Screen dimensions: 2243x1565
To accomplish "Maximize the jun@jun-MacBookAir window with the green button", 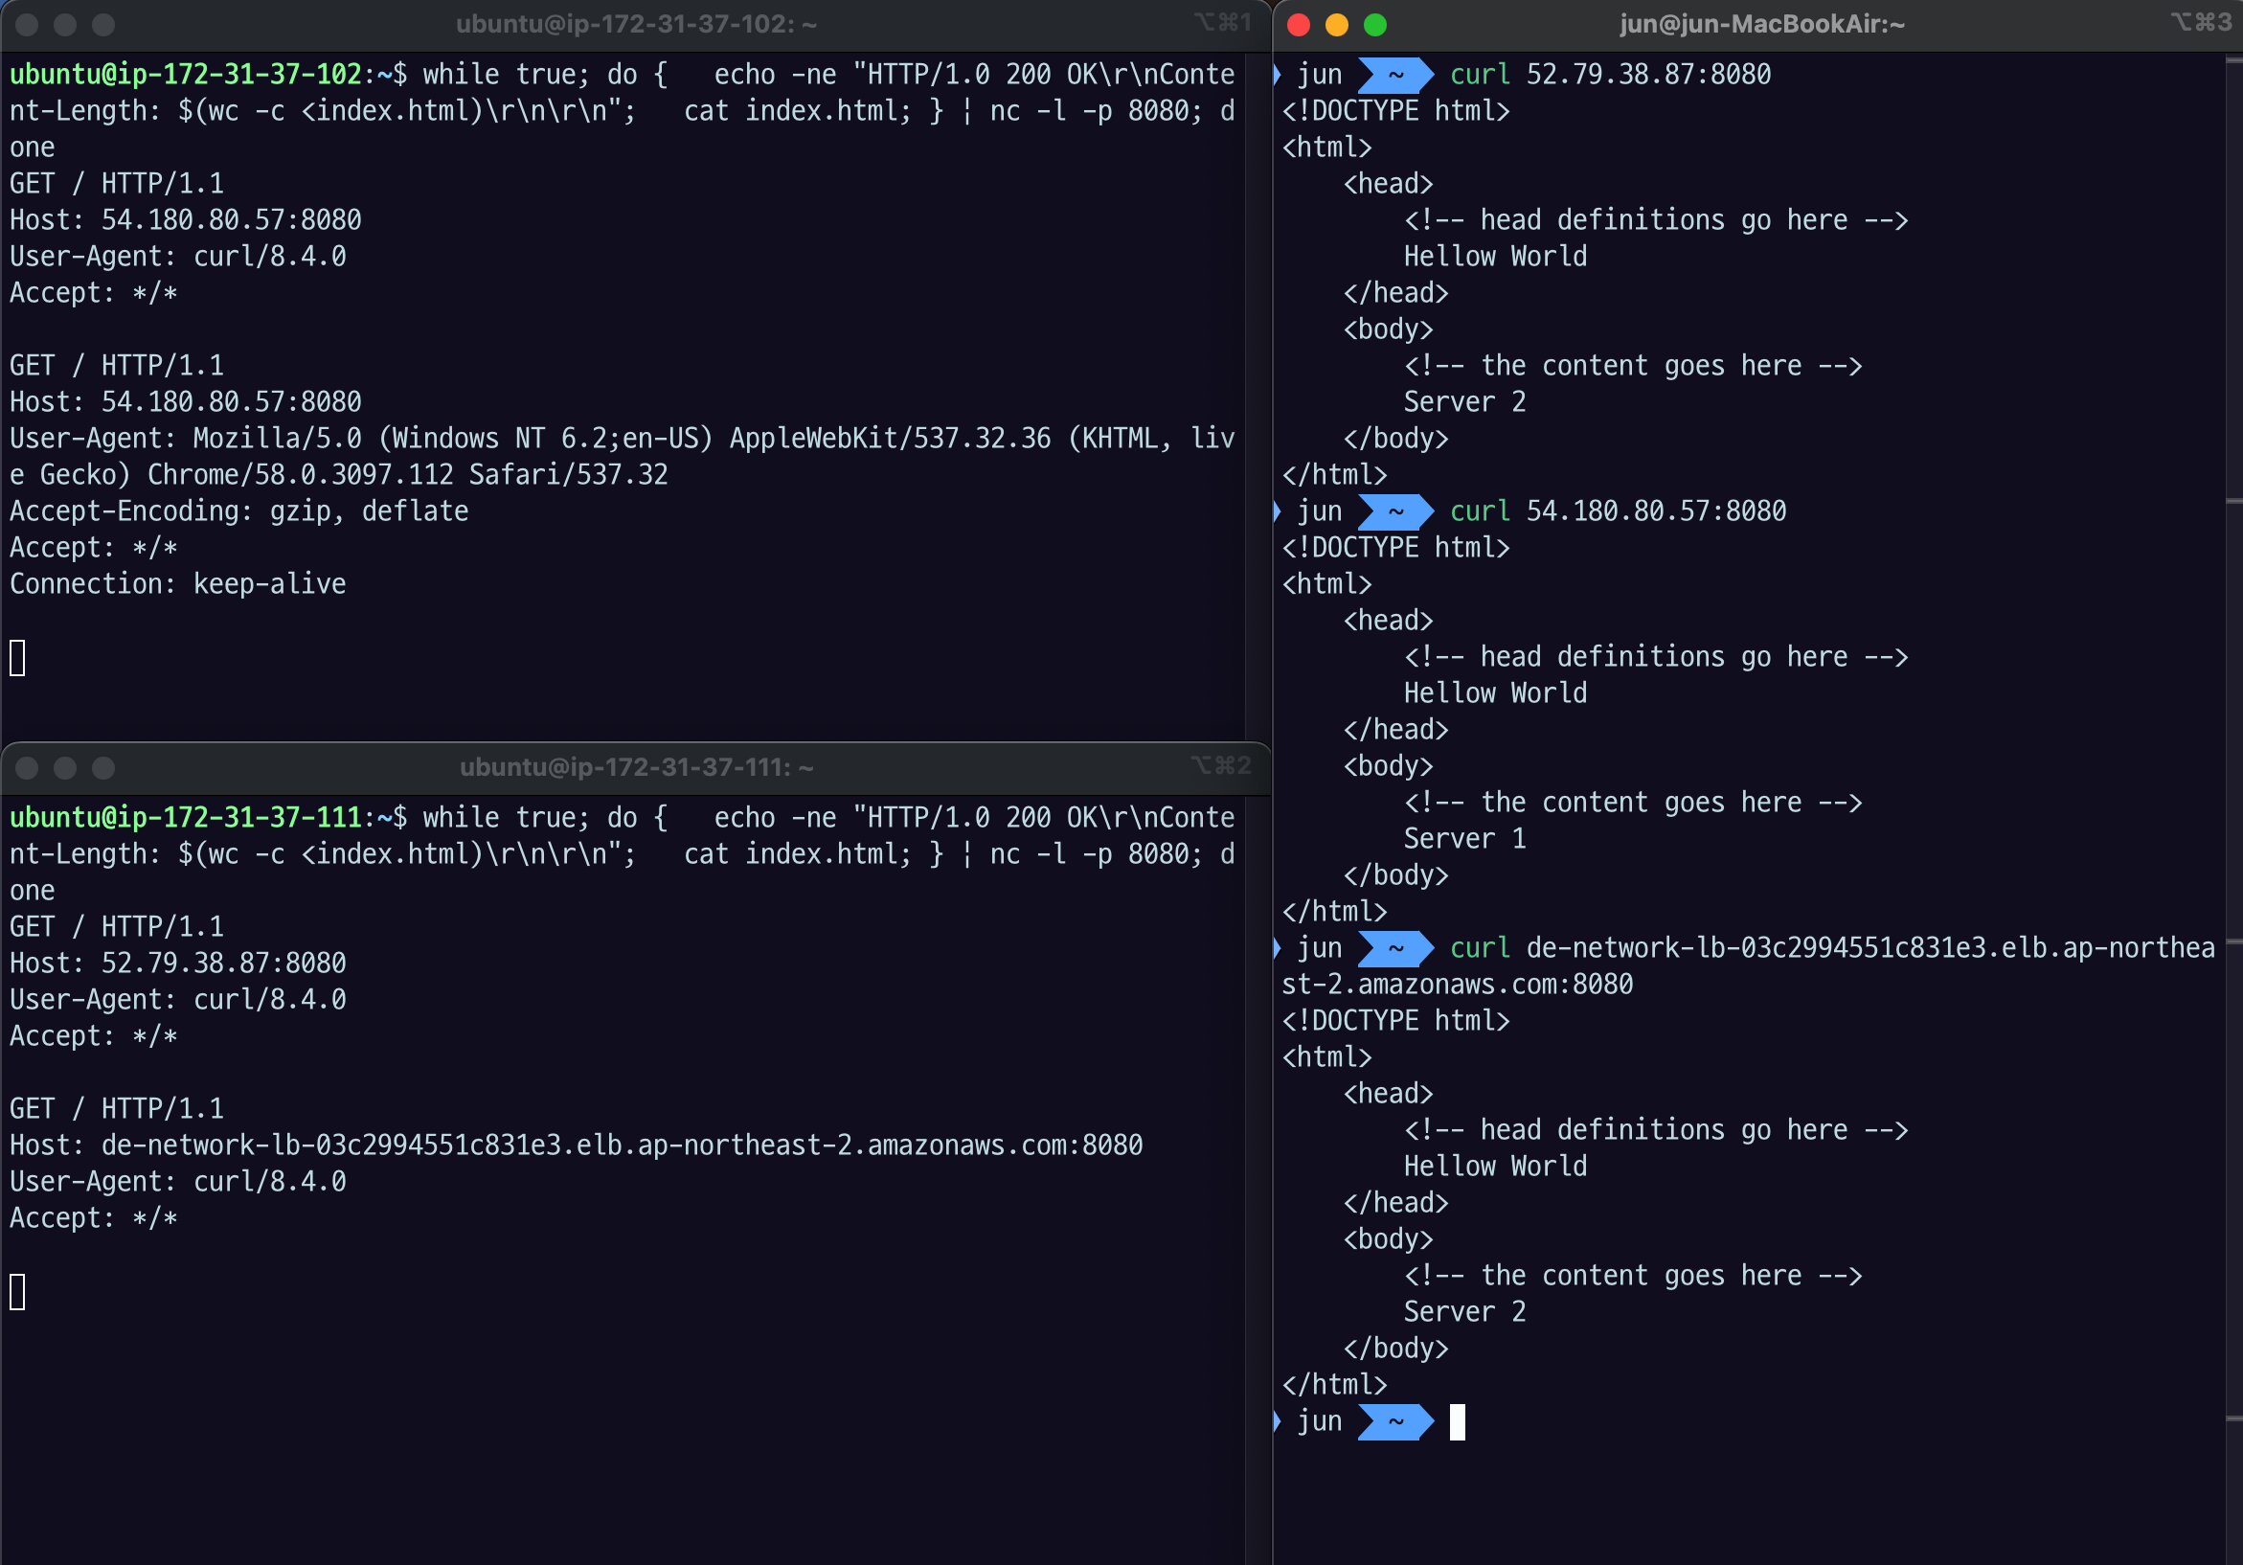I will (x=1374, y=26).
